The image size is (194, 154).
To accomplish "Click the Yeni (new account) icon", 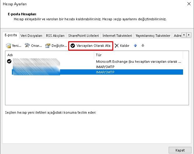I will pos(9,46).
